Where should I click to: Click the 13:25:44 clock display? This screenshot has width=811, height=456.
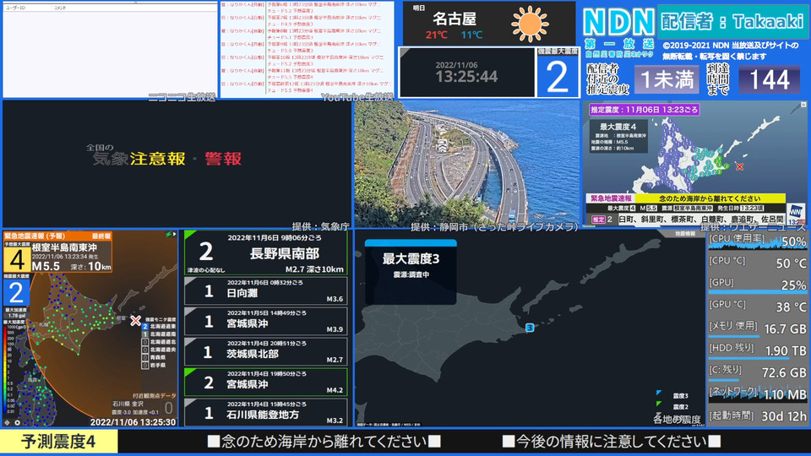coord(466,77)
